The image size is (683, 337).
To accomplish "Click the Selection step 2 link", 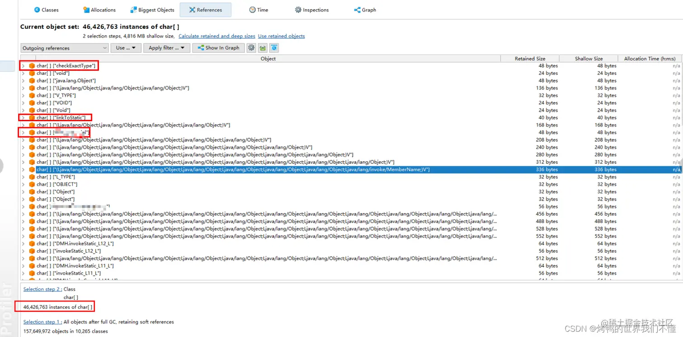I will (42, 289).
